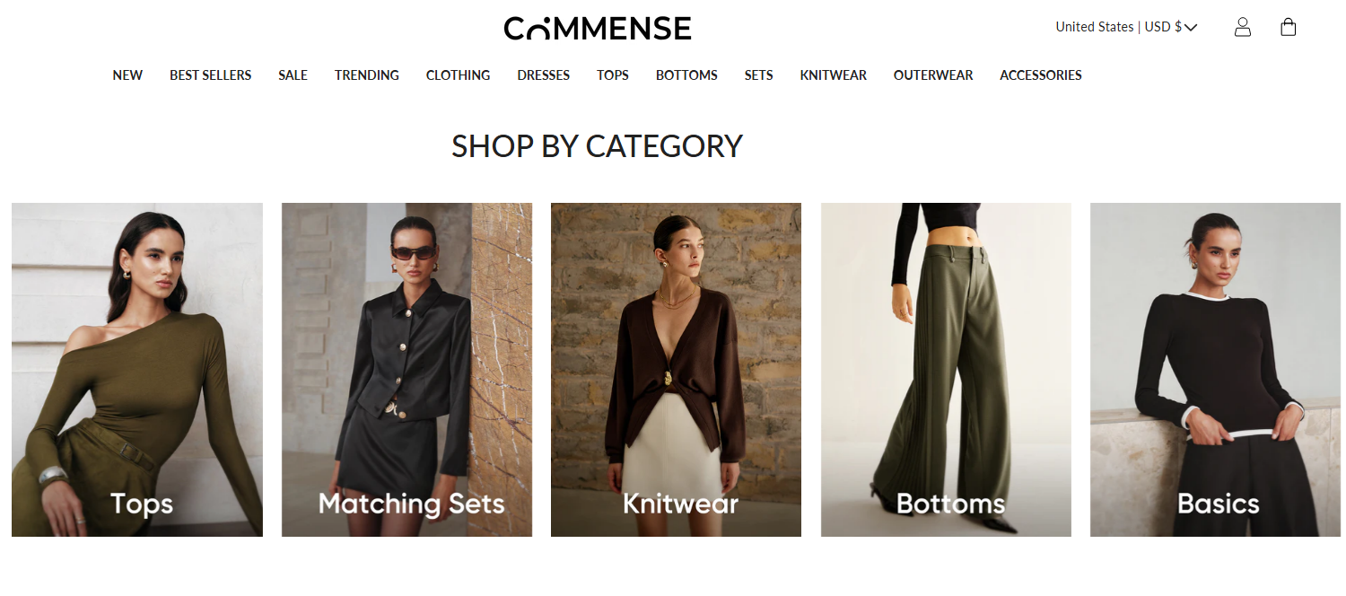Open ACCESSORIES in the navigation

tap(1041, 75)
